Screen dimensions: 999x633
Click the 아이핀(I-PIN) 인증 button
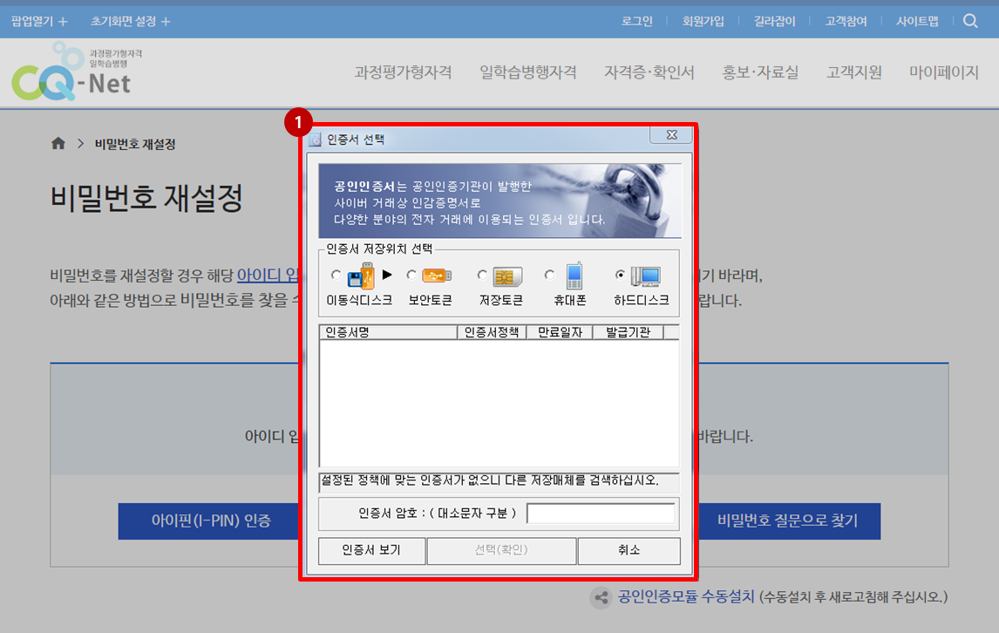coord(208,521)
